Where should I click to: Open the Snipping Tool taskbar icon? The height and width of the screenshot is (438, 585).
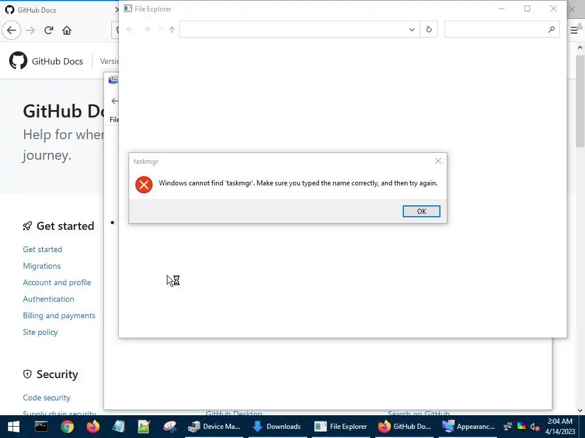tap(170, 427)
